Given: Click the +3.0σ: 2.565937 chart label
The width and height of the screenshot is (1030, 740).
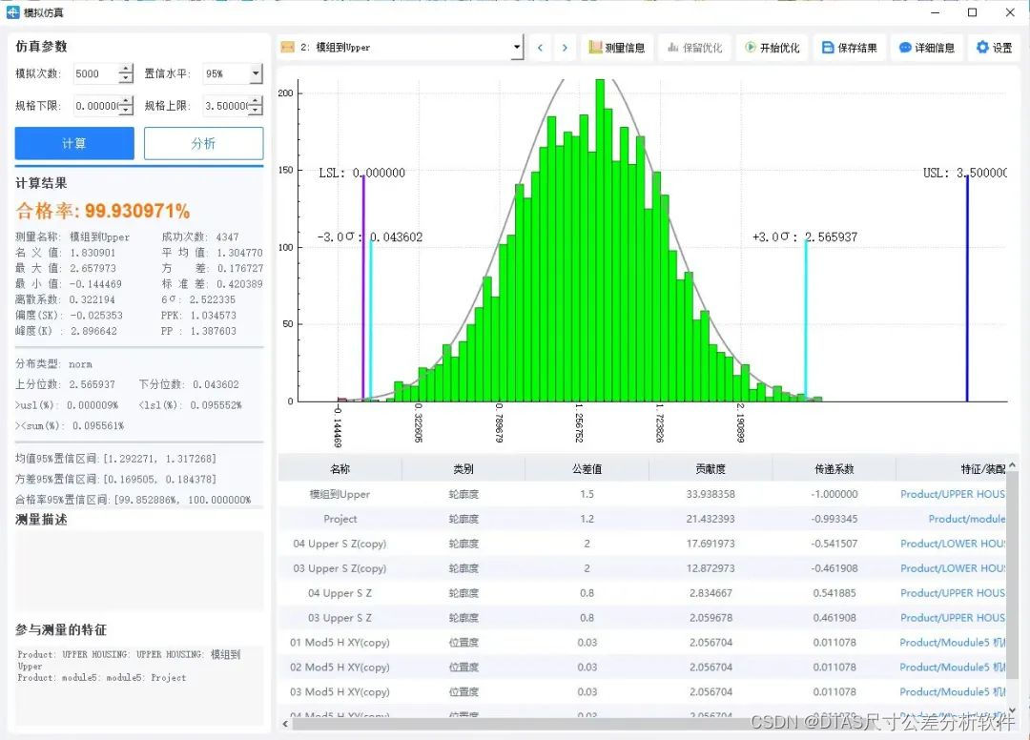Looking at the screenshot, I should pos(805,237).
